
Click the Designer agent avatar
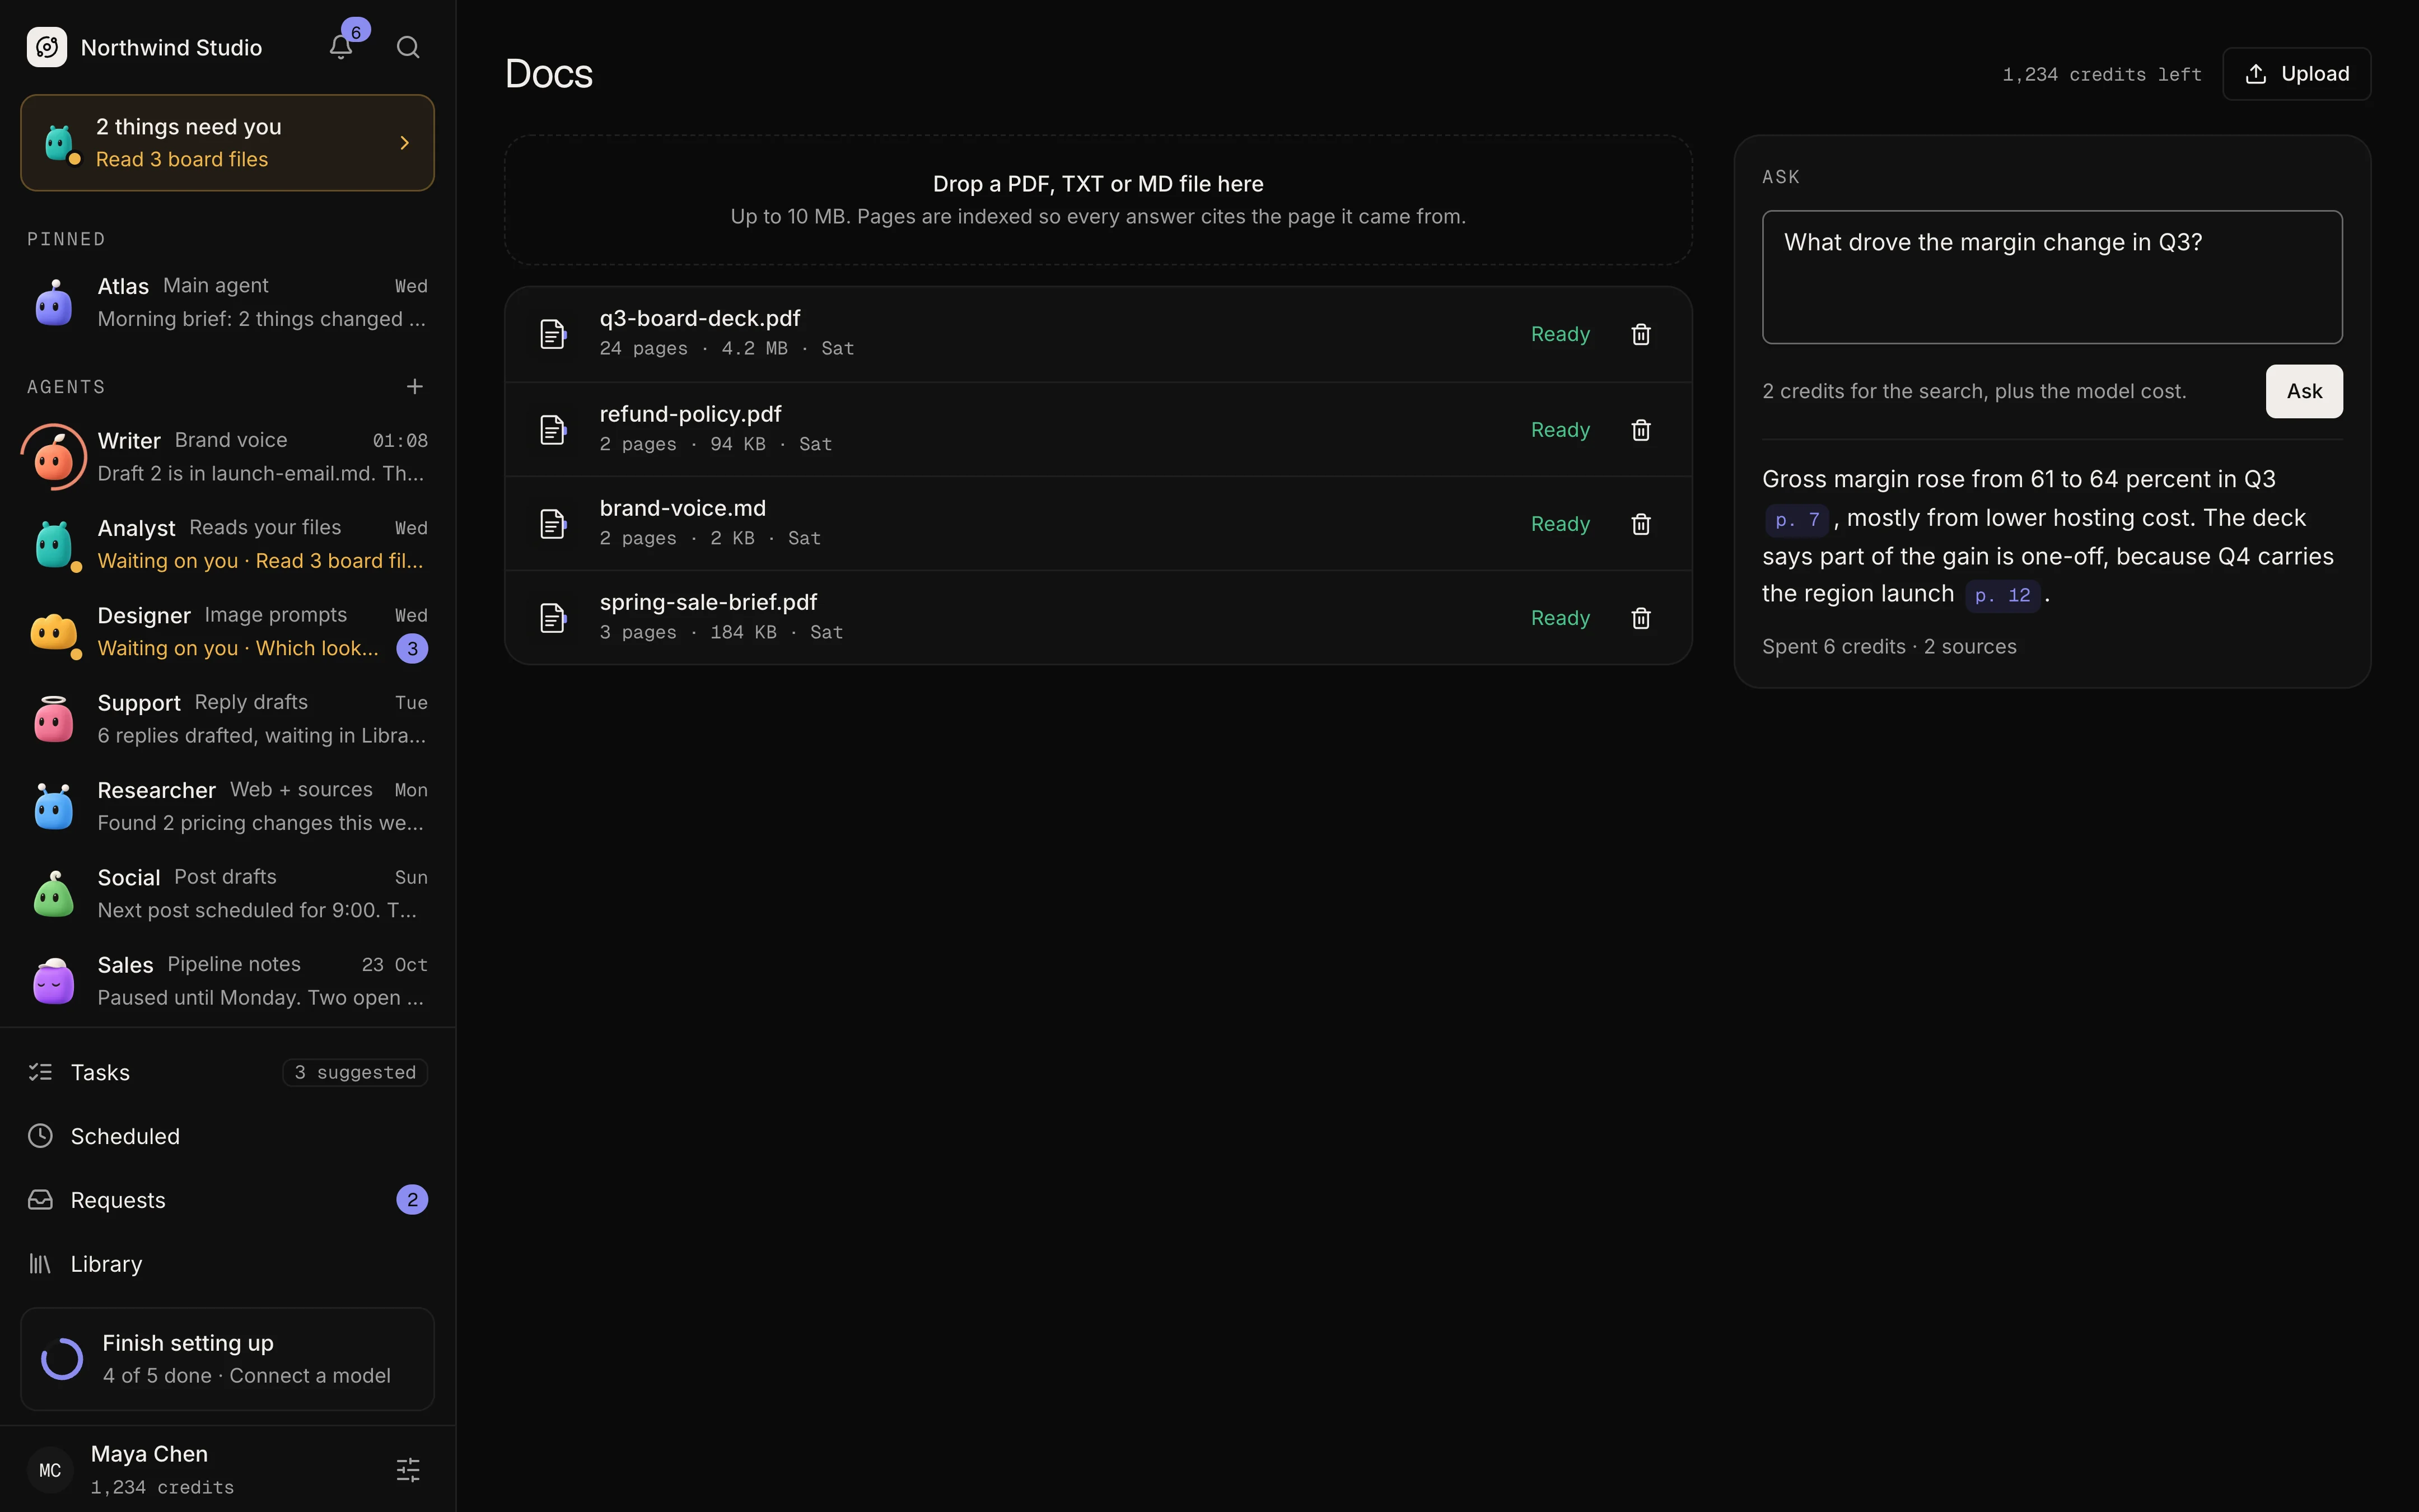click(54, 632)
